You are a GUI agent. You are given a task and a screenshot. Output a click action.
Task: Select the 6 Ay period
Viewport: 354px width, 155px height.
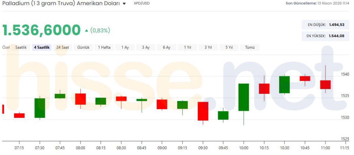coord(166,47)
